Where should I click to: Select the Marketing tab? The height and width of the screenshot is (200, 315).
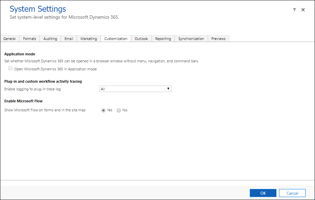click(x=88, y=38)
